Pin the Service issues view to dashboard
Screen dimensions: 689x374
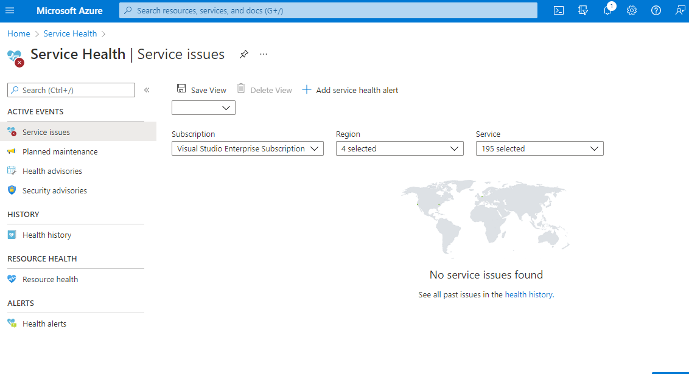tap(244, 54)
